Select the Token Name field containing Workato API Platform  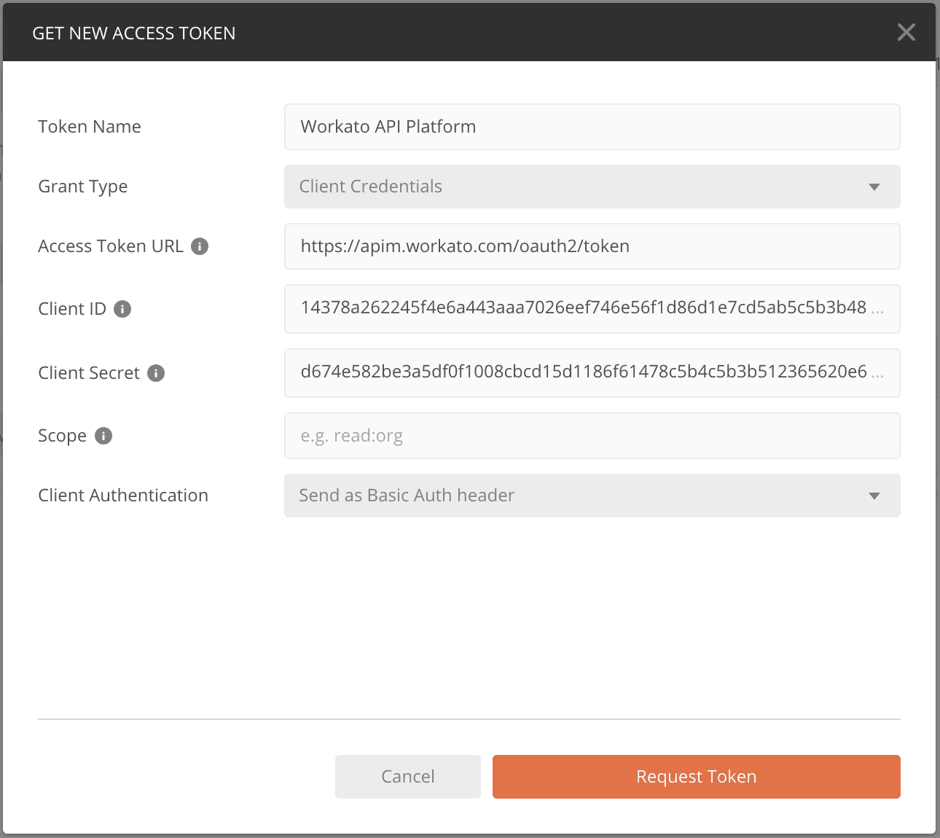592,127
